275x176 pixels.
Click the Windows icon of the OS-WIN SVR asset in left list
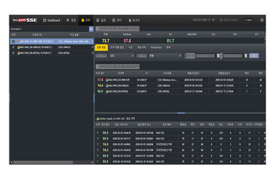point(18,41)
